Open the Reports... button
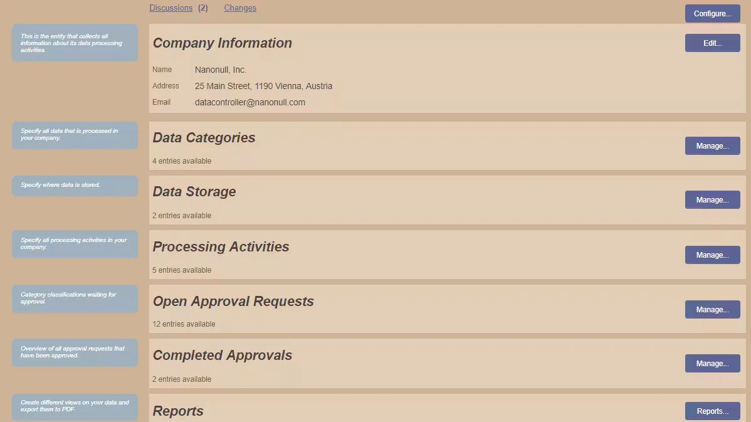751x422 pixels. (712, 411)
